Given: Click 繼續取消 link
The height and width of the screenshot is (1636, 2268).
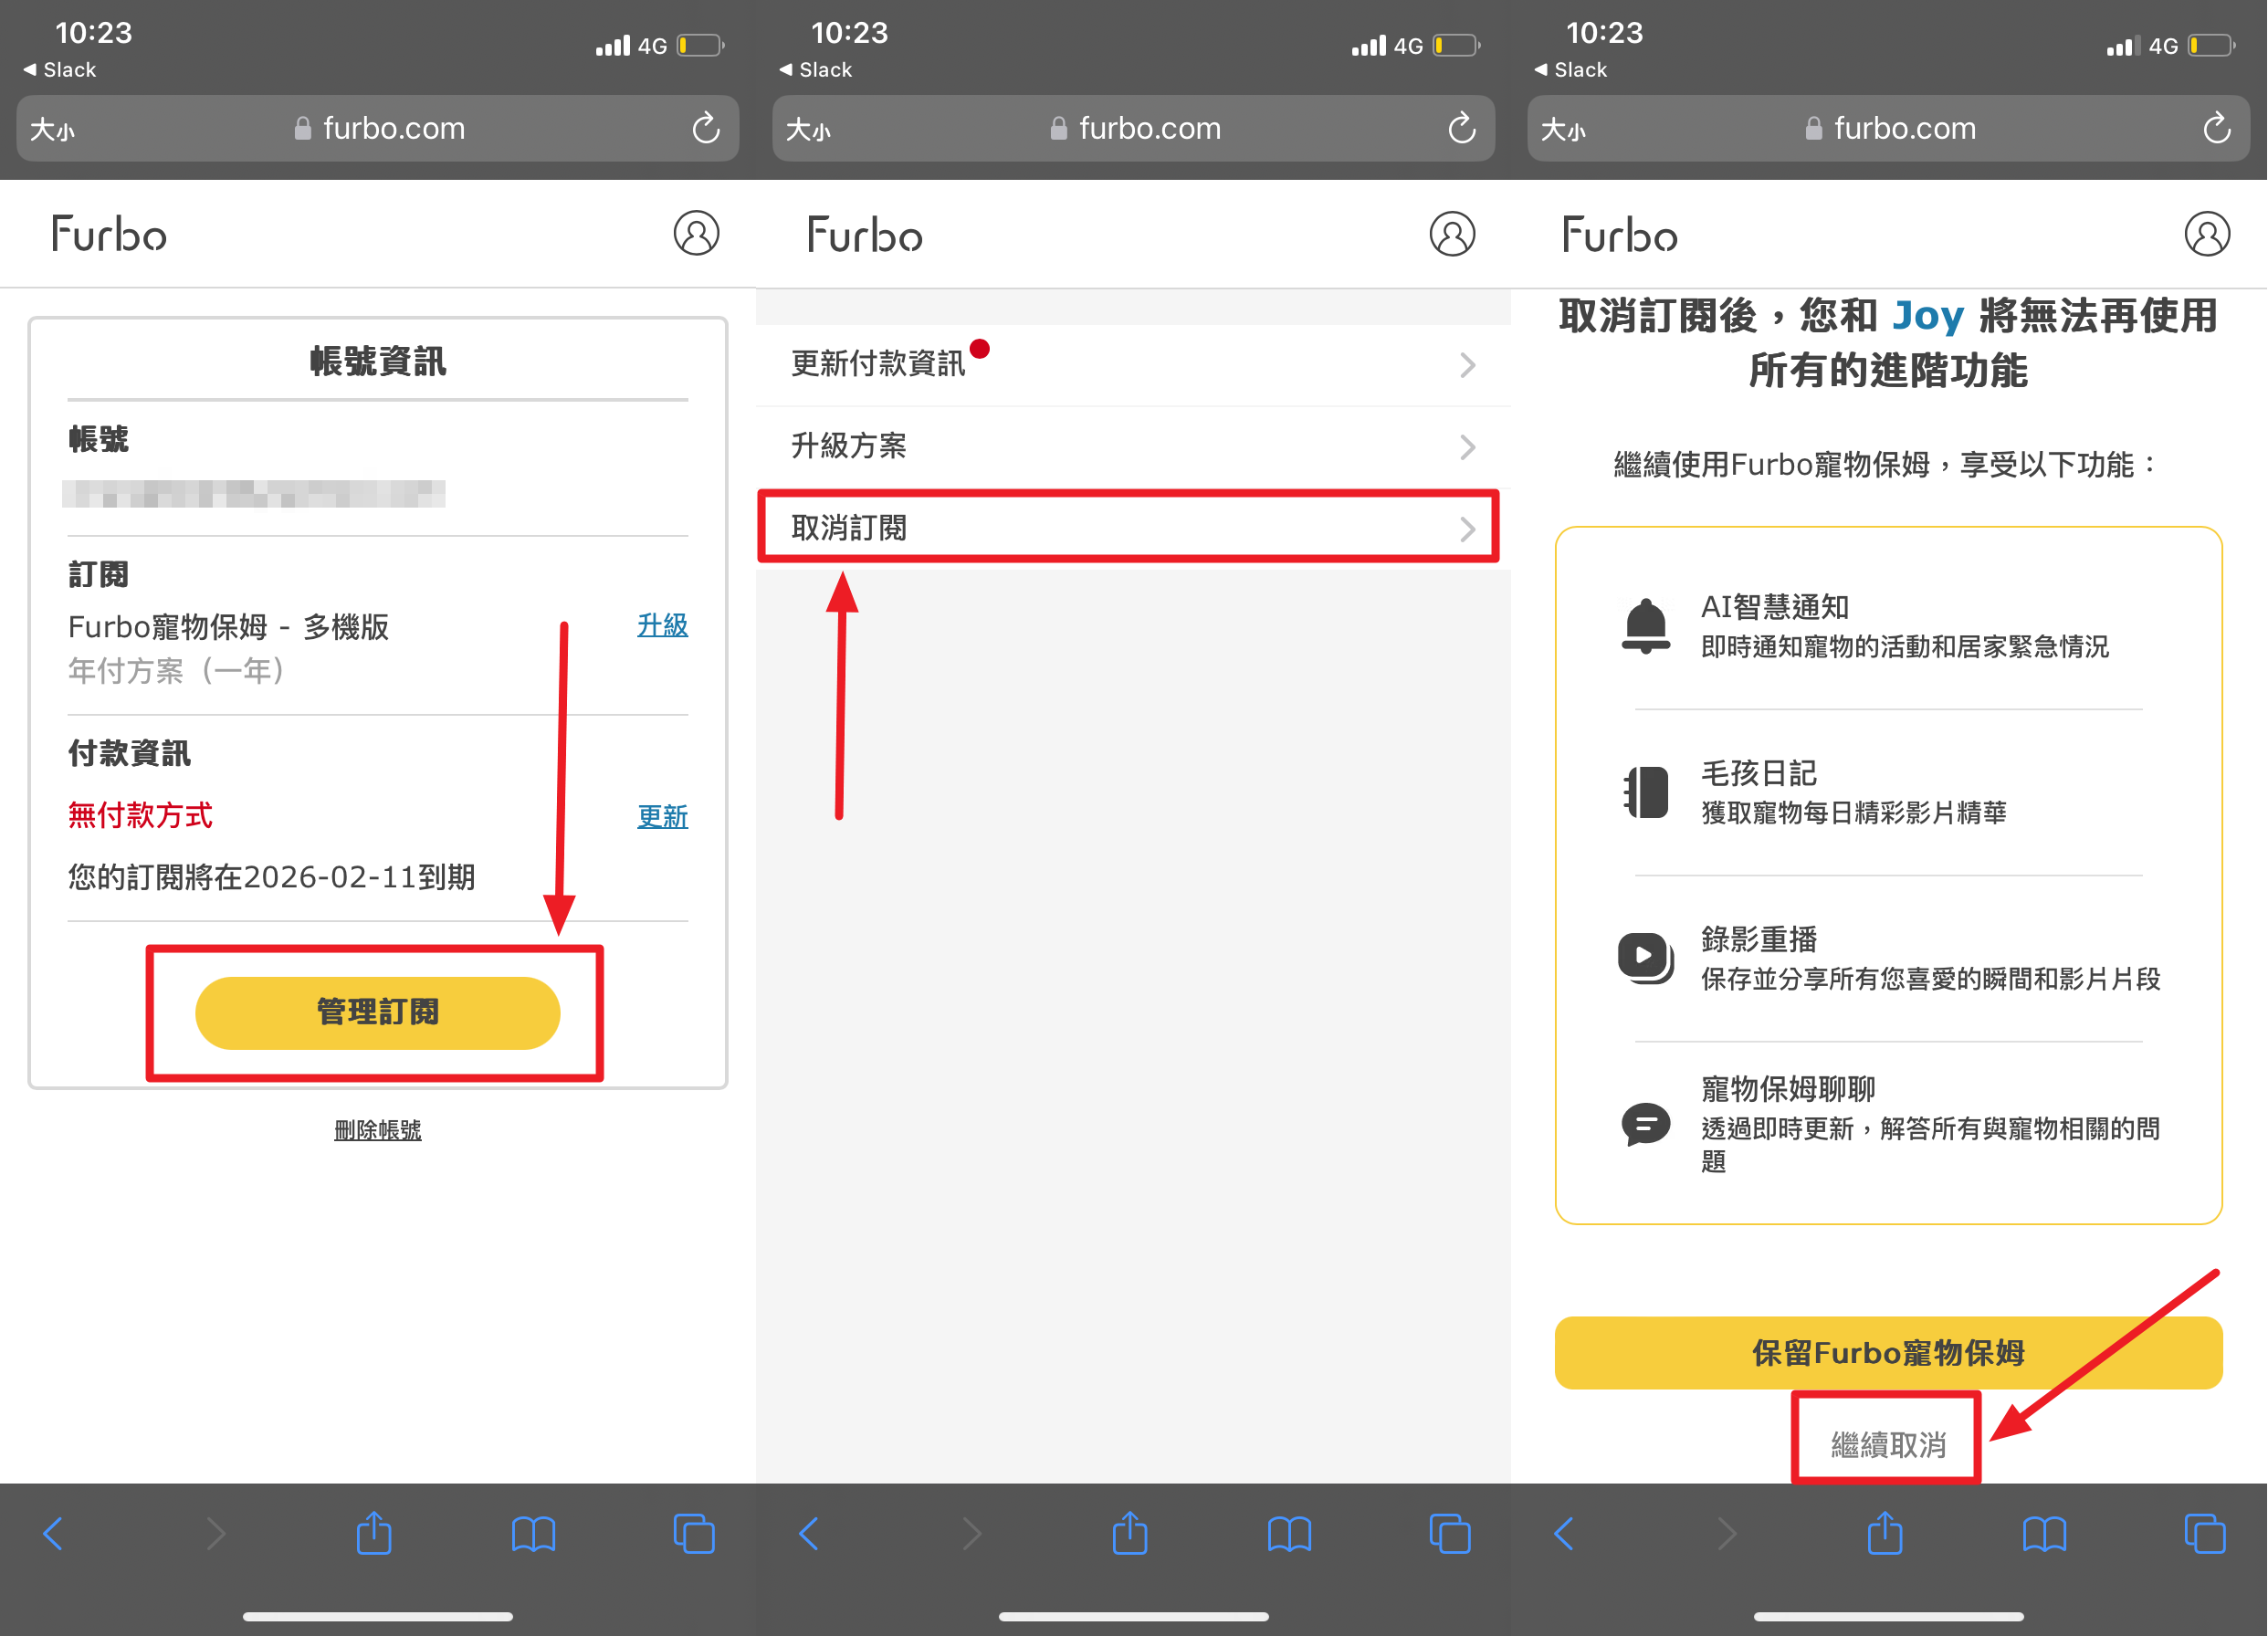Looking at the screenshot, I should click(1888, 1444).
